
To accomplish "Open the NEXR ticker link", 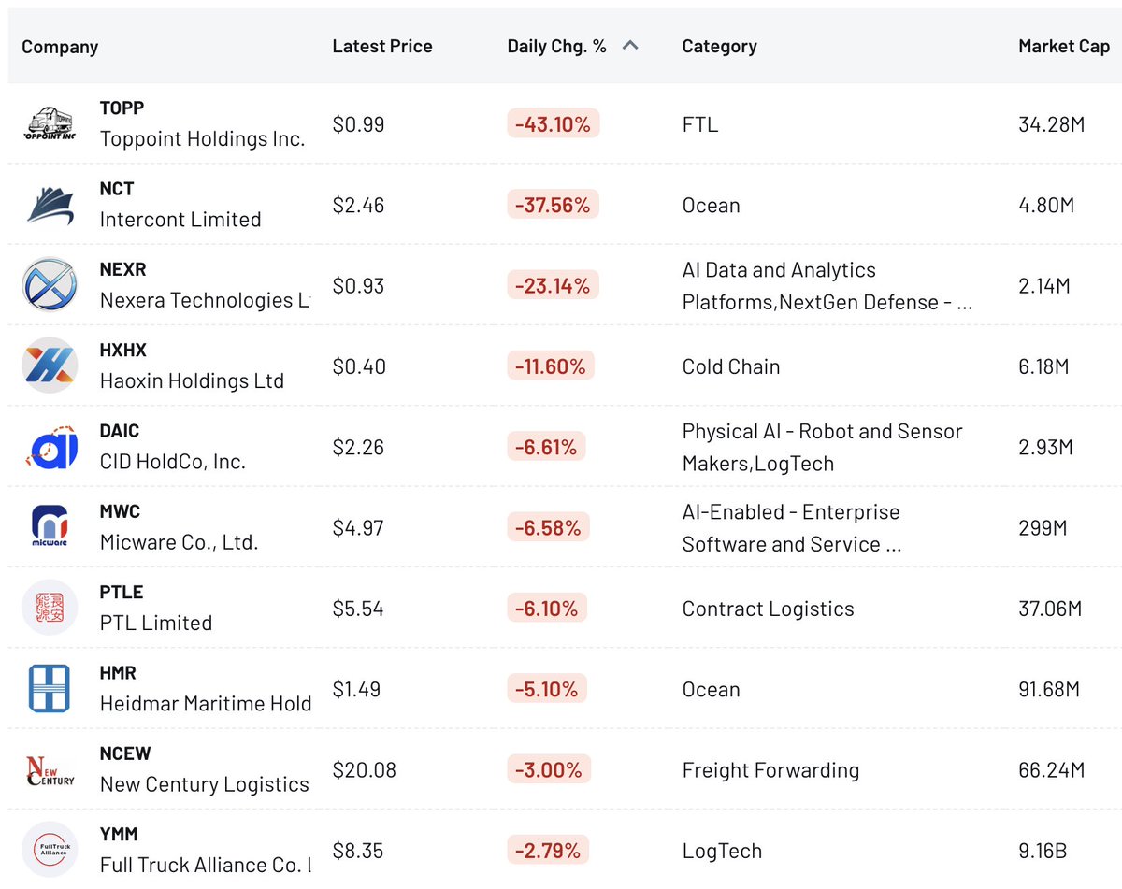I will pyautogui.click(x=123, y=269).
